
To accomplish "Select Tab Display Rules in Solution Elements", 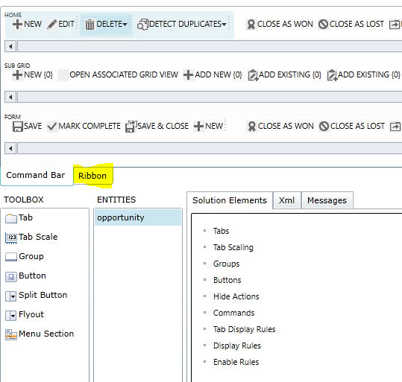I will (x=245, y=330).
